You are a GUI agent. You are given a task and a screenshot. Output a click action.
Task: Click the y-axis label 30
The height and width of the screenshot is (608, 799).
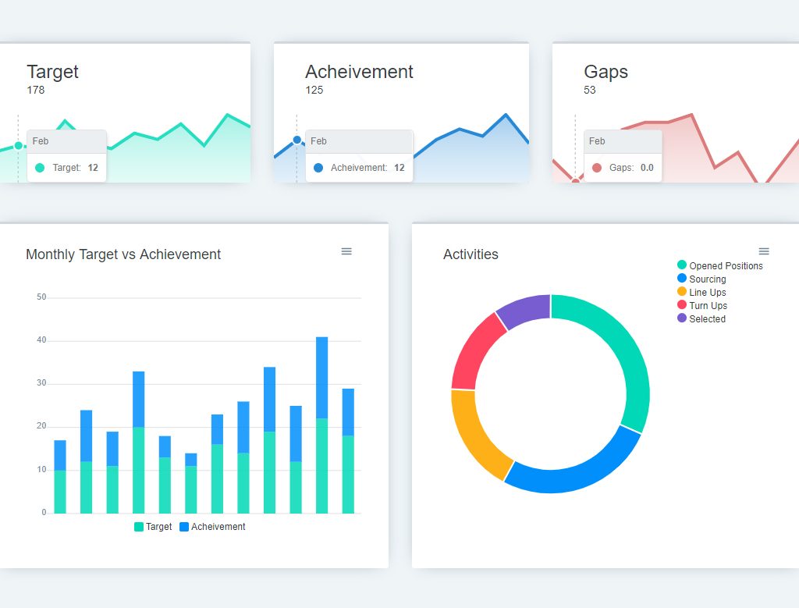pyautogui.click(x=41, y=382)
